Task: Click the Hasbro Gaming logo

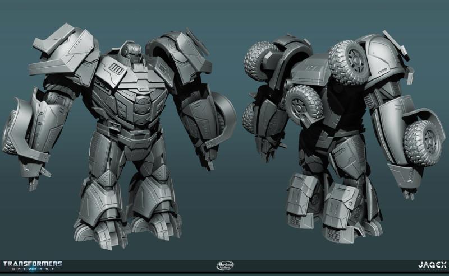Action: click(225, 266)
